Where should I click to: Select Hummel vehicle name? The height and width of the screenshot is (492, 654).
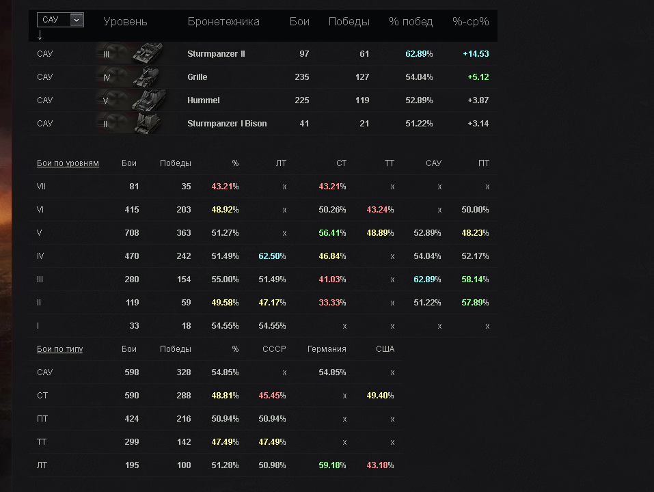click(203, 100)
